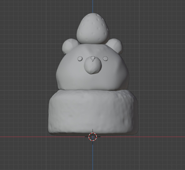Click the small nose atop the snout

(93, 59)
